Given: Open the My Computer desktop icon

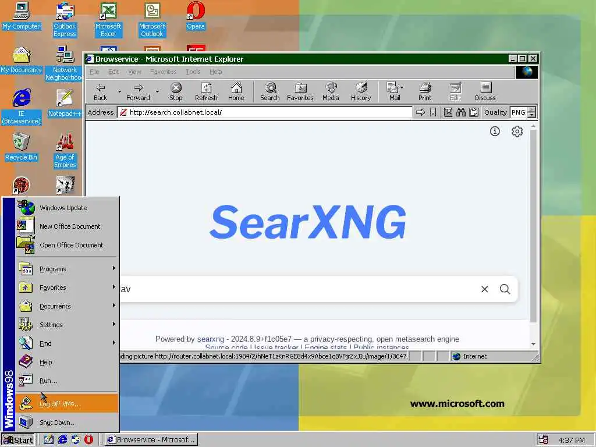Looking at the screenshot, I should click(x=21, y=16).
